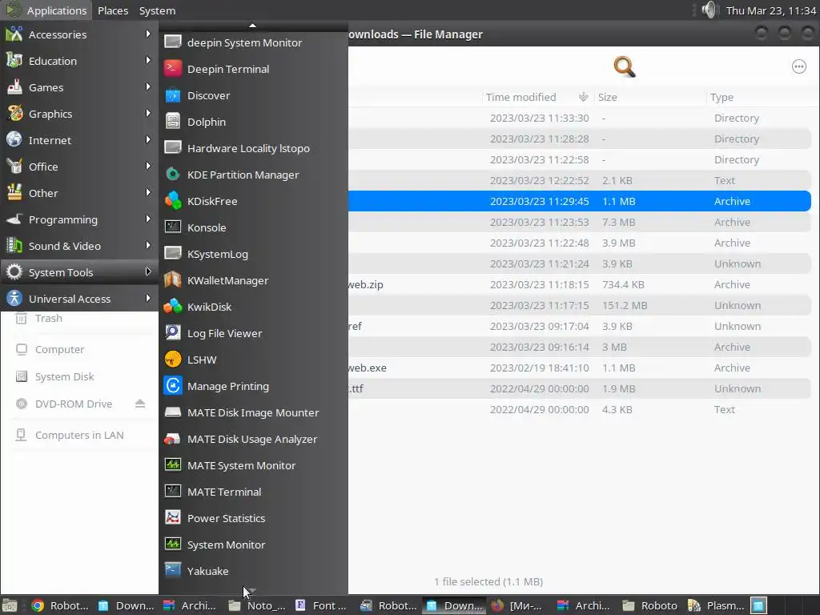Launch MATE Disk Image Mounter

click(x=253, y=412)
